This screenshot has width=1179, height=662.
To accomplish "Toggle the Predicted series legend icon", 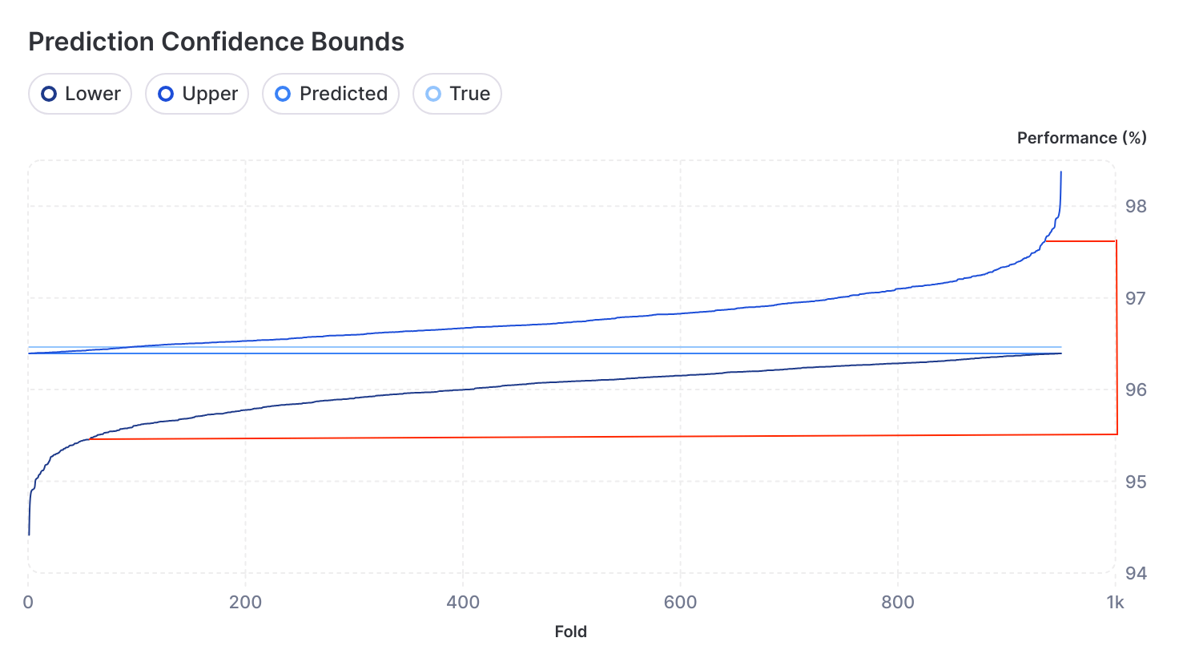I will [x=283, y=94].
